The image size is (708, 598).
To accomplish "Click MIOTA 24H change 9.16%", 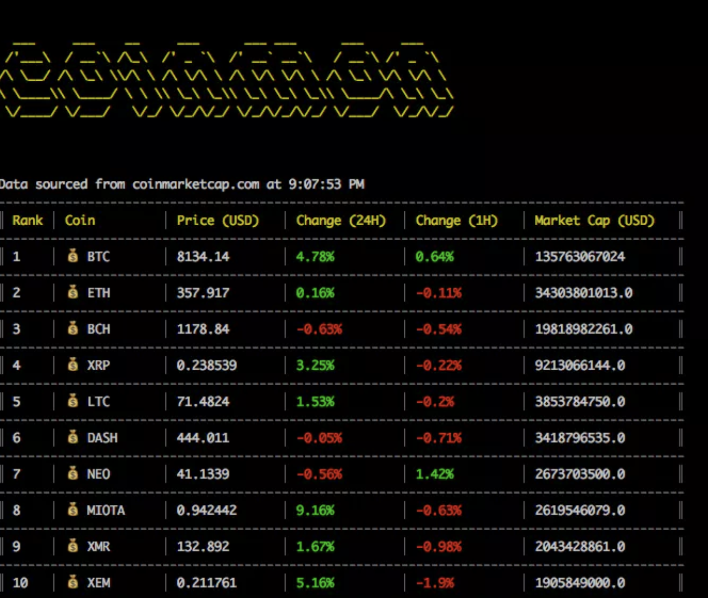I will [x=315, y=510].
